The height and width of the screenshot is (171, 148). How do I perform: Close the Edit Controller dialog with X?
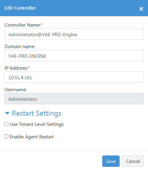point(141,9)
